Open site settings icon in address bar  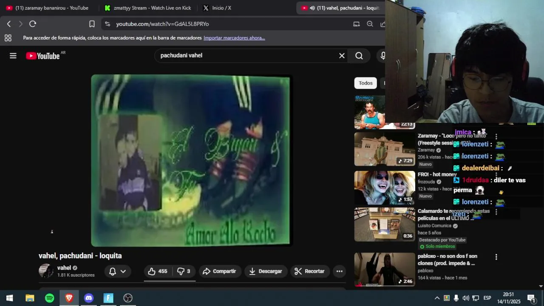tap(108, 24)
